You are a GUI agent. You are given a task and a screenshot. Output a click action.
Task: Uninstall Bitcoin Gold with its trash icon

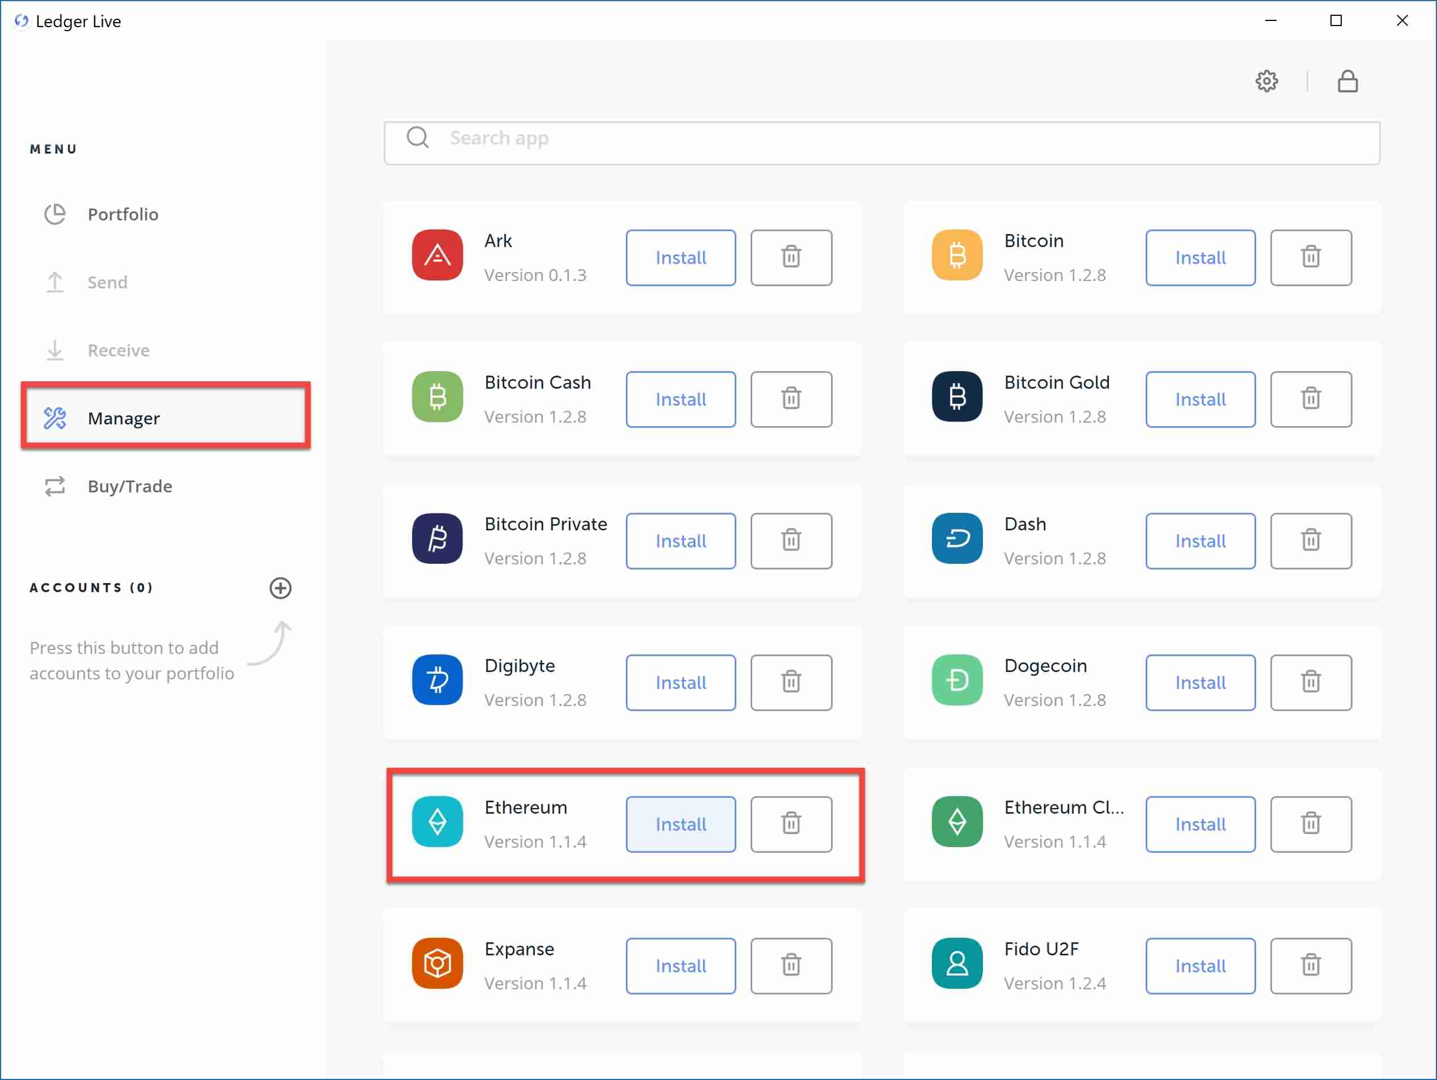(x=1311, y=399)
